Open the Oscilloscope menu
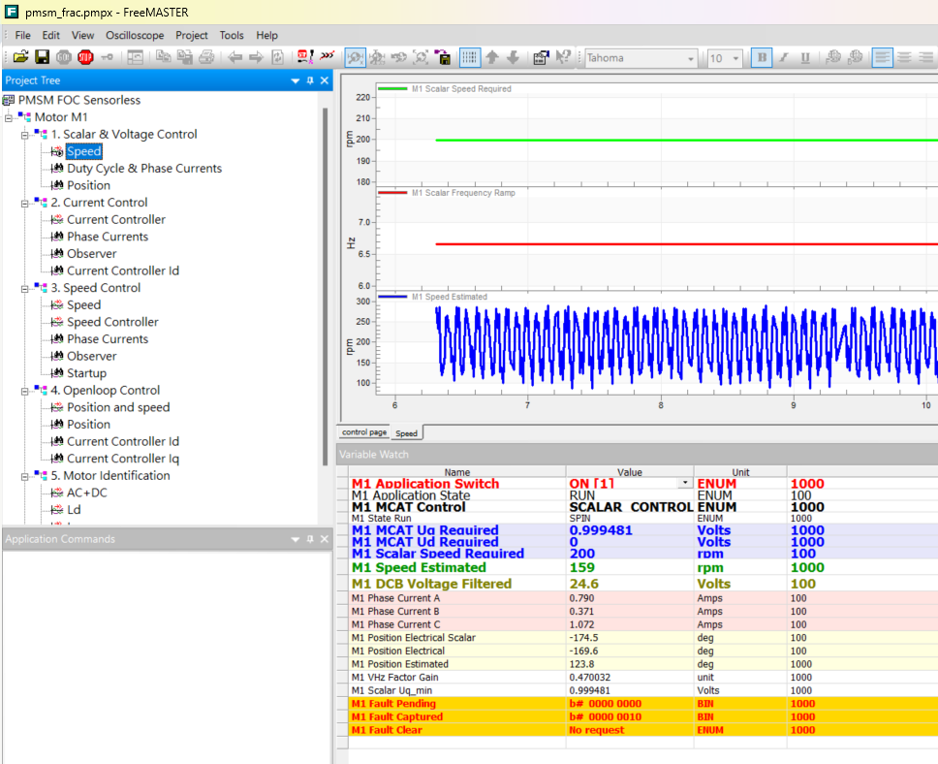The width and height of the screenshot is (938, 764). [135, 35]
